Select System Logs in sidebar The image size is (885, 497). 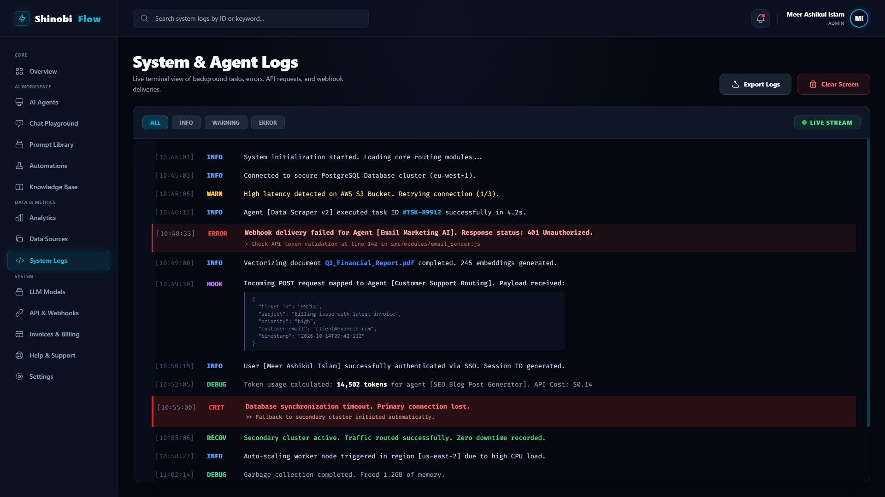(59, 260)
